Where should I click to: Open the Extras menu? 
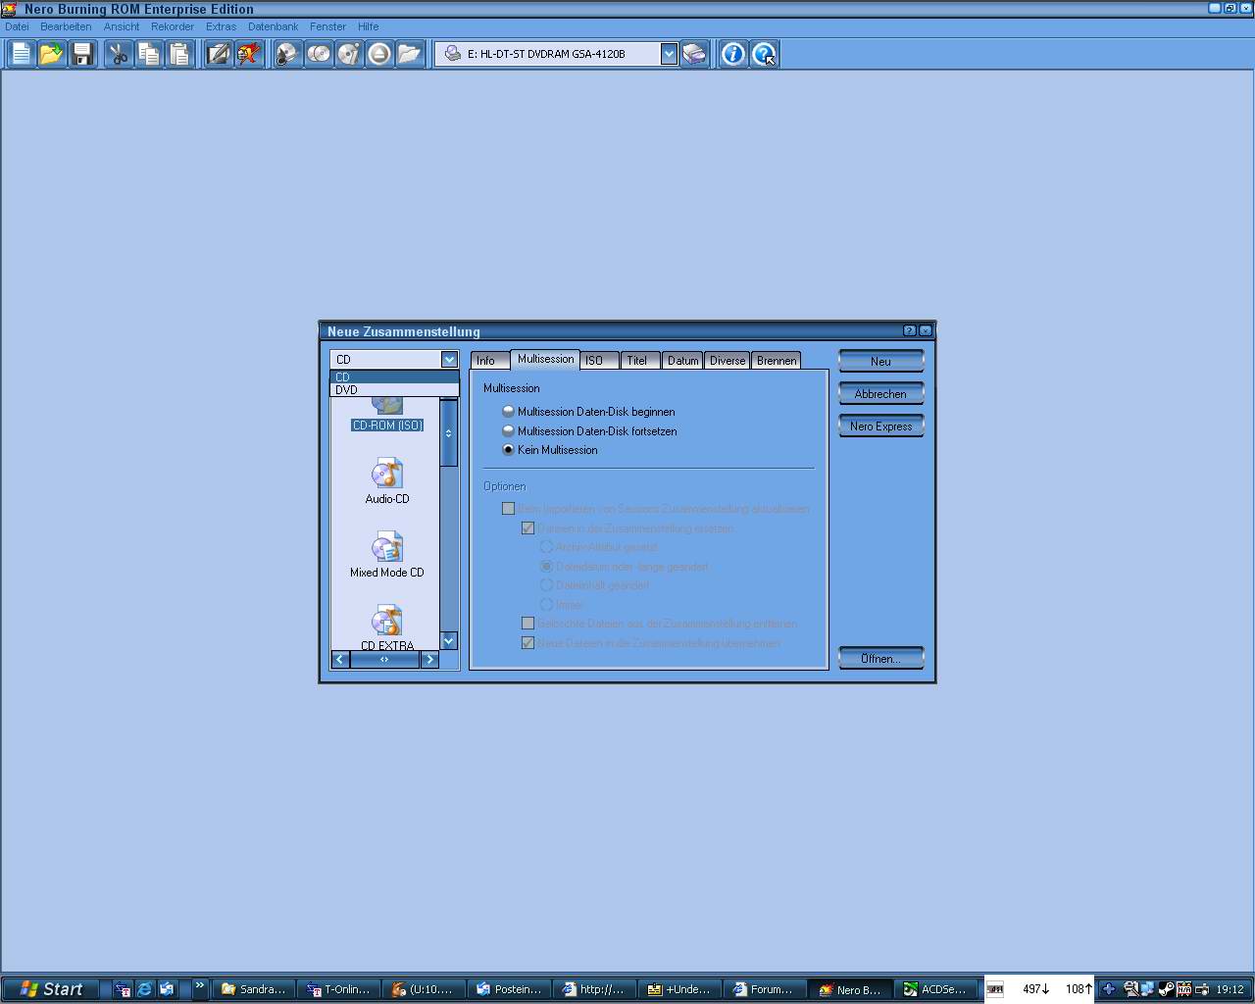[x=221, y=26]
